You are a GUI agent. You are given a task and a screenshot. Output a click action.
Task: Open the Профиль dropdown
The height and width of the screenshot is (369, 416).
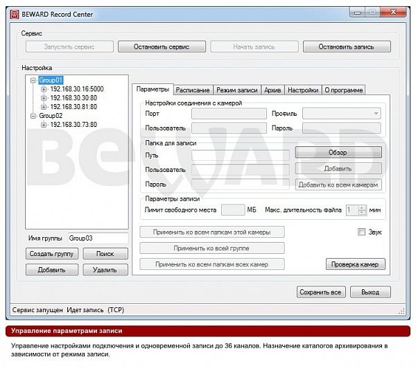click(x=342, y=114)
